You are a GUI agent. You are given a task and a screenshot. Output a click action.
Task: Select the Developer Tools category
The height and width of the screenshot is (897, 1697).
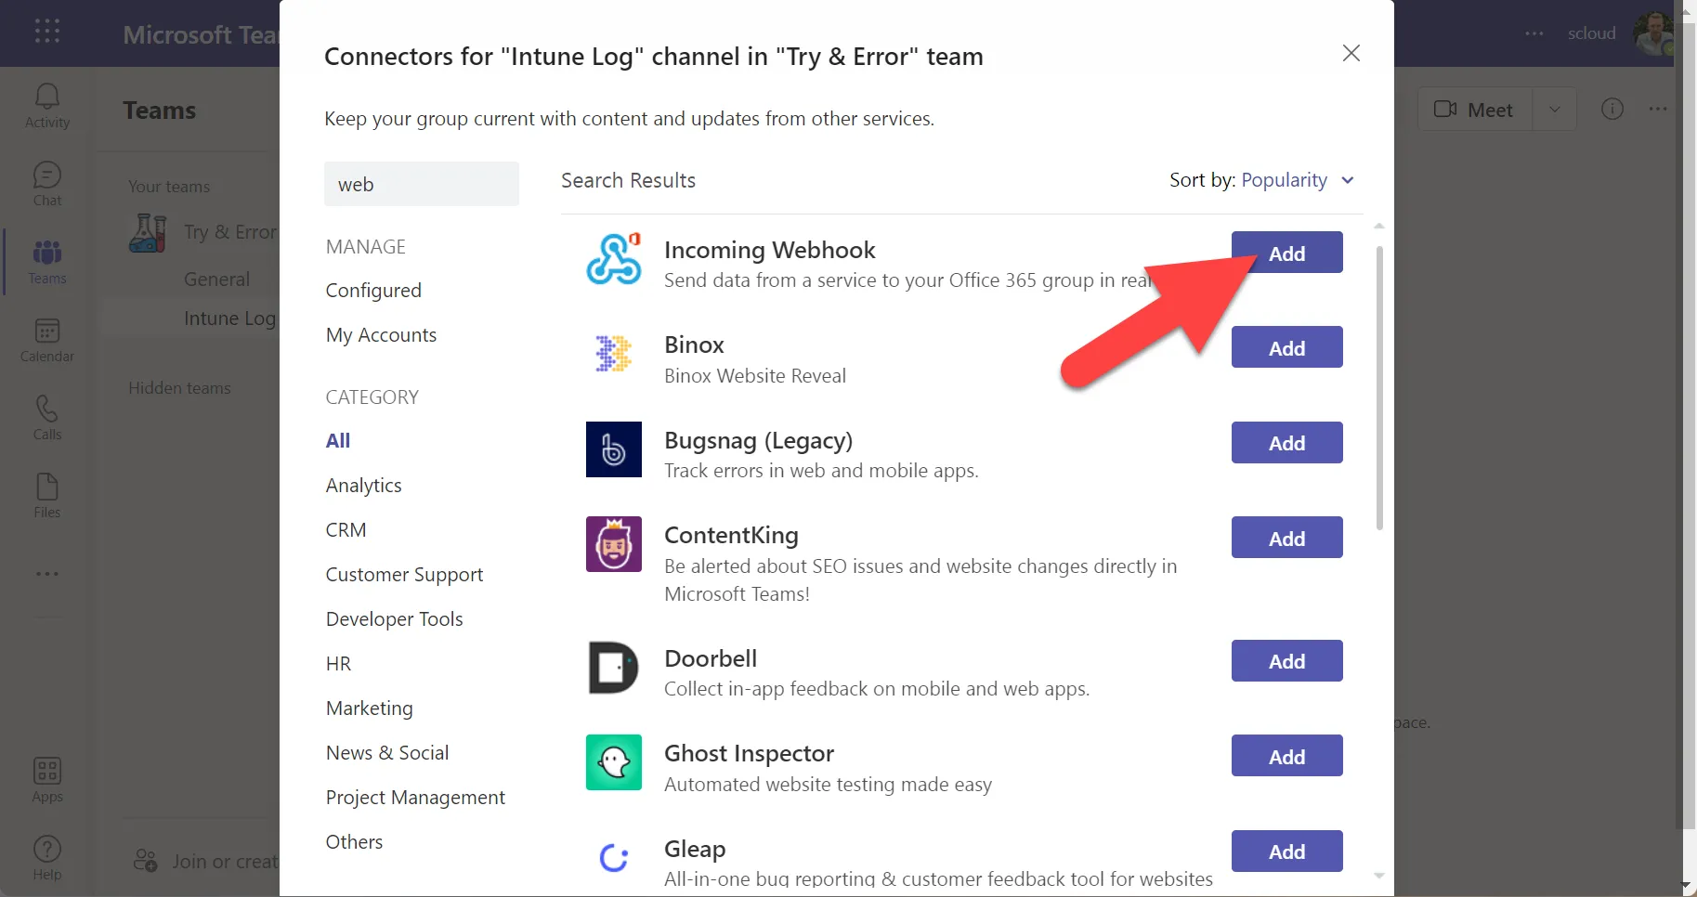coord(394,619)
